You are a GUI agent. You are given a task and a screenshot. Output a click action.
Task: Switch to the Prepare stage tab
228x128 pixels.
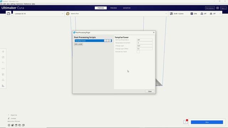[100, 8]
